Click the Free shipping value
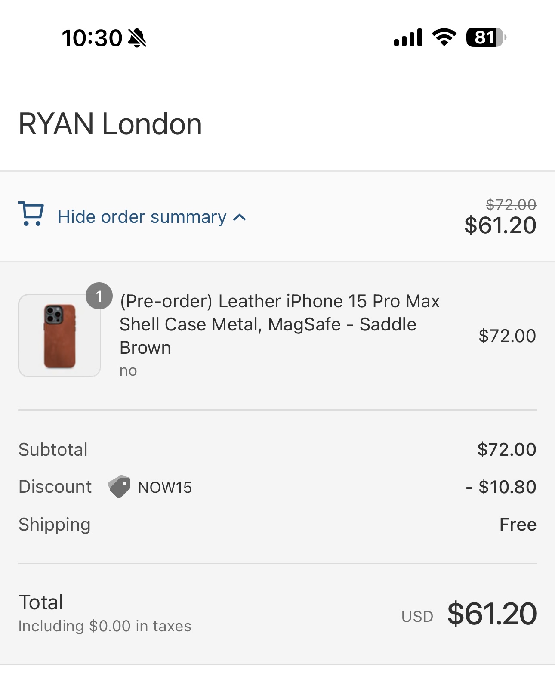Viewport: 555px width, 673px height. 518,525
